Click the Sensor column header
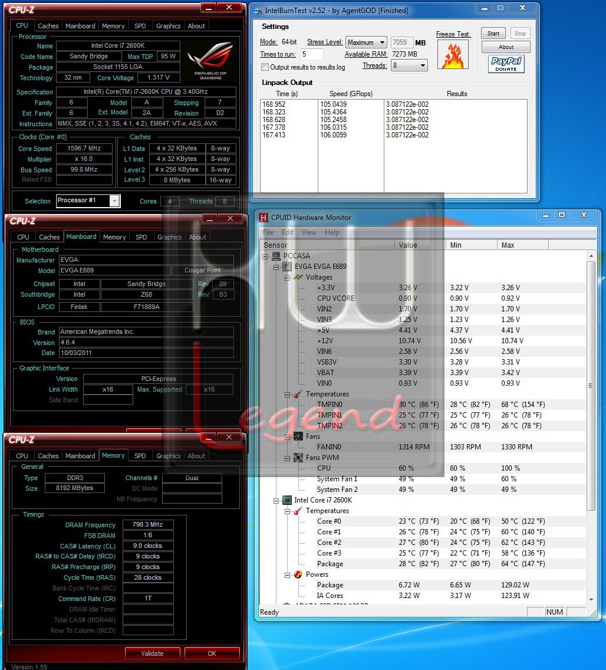606x670 pixels. pos(327,245)
